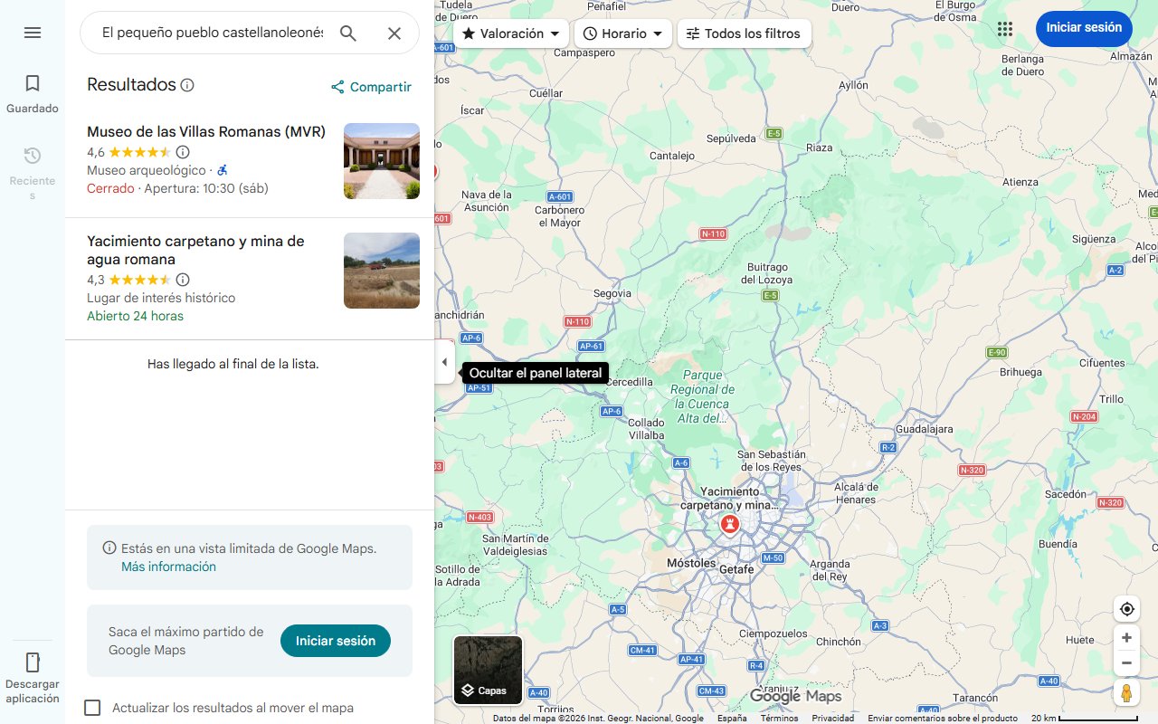The height and width of the screenshot is (724, 1158).
Task: Click the search magnifier icon
Action: point(348,33)
